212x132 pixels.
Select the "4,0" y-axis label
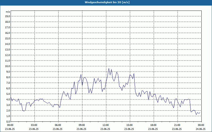point(8,100)
